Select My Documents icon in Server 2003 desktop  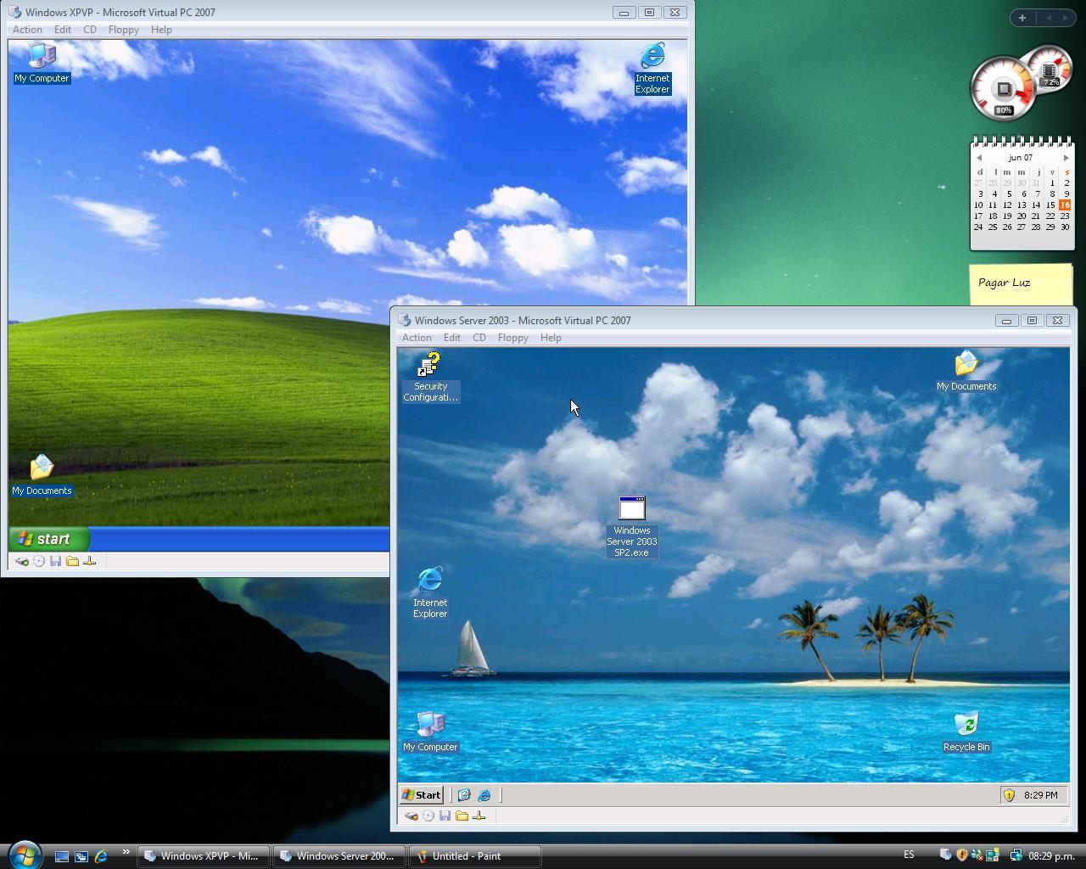tap(966, 371)
